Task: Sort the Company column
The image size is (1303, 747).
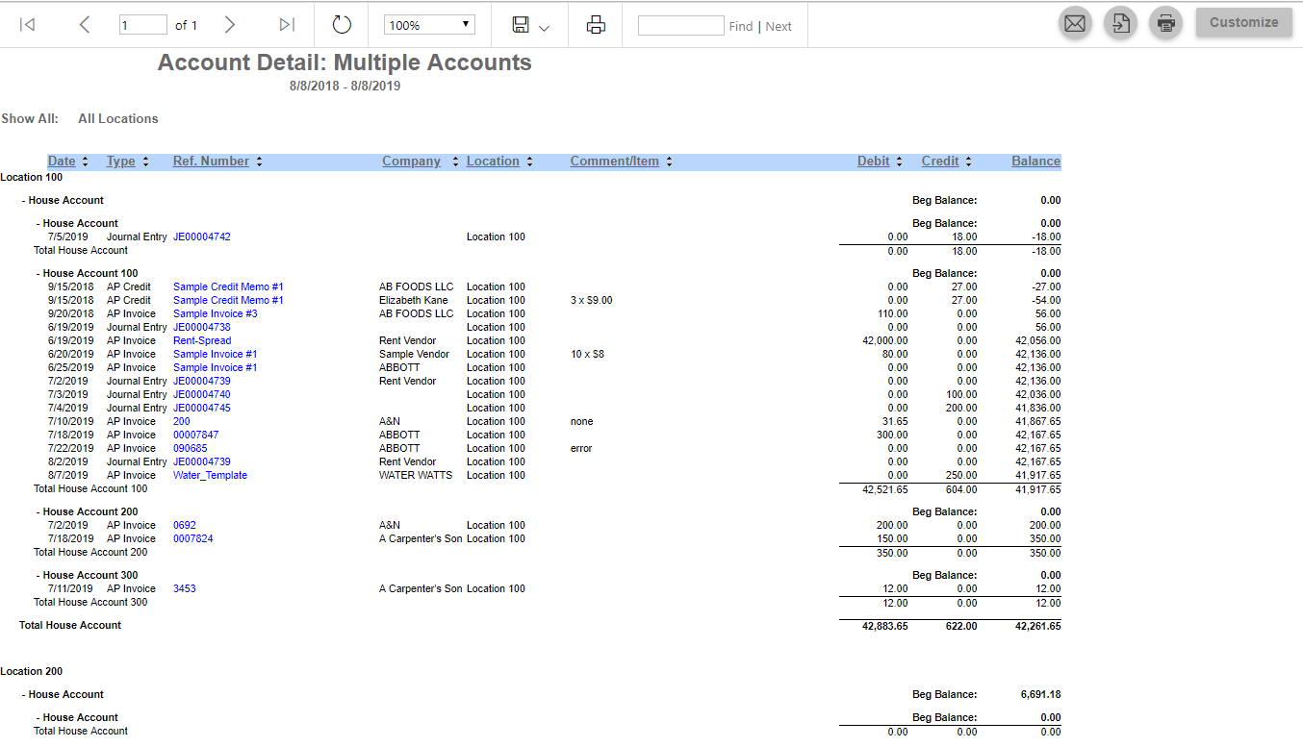Action: 411,161
